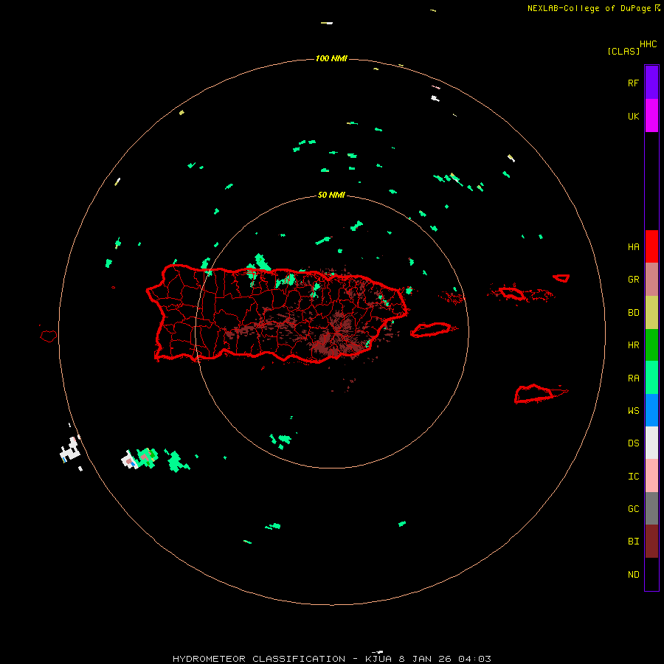Image resolution: width=664 pixels, height=664 pixels.
Task: Click the 50 NMI range ring label
Action: (331, 196)
